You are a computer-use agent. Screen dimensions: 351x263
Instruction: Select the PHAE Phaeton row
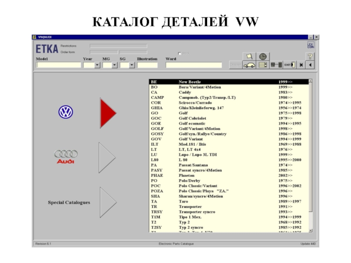coord(229,175)
